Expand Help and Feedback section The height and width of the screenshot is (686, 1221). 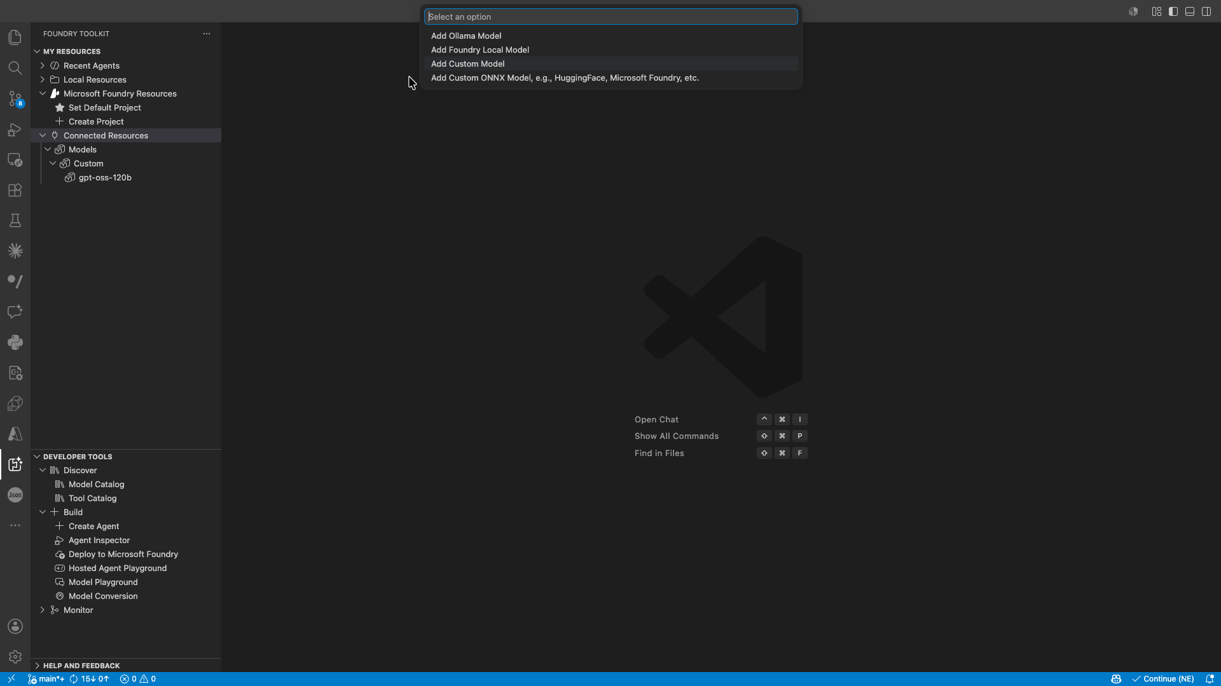(x=37, y=666)
